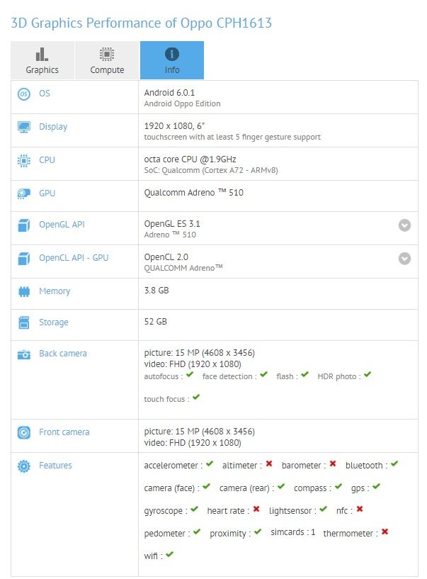Click the OpenCL API - GPU label
The width and height of the screenshot is (427, 579).
[x=74, y=258]
